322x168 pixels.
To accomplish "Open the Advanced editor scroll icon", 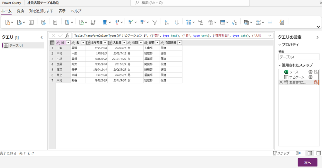I will click(93, 22).
